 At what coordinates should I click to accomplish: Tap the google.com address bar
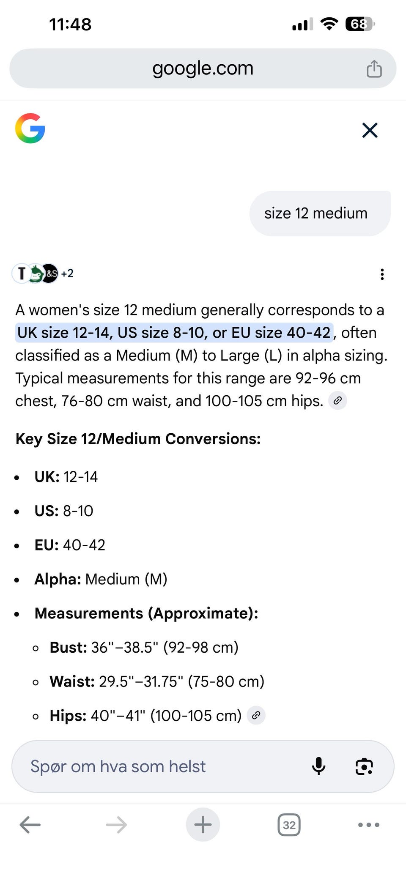coord(203,68)
